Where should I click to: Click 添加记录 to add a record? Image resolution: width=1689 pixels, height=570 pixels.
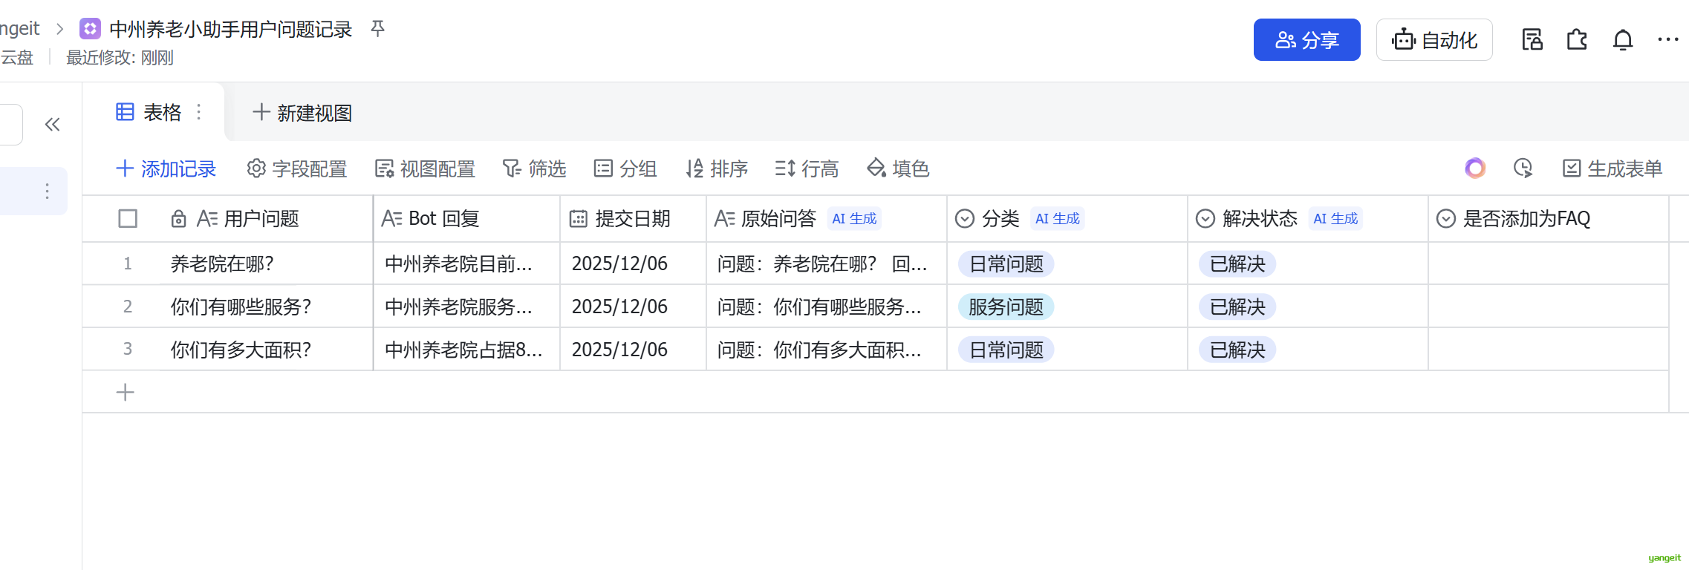(x=166, y=169)
